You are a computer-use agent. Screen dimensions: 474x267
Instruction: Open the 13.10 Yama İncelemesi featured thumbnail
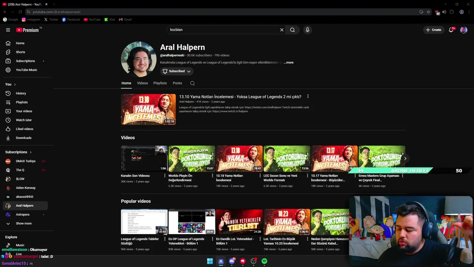[148, 109]
